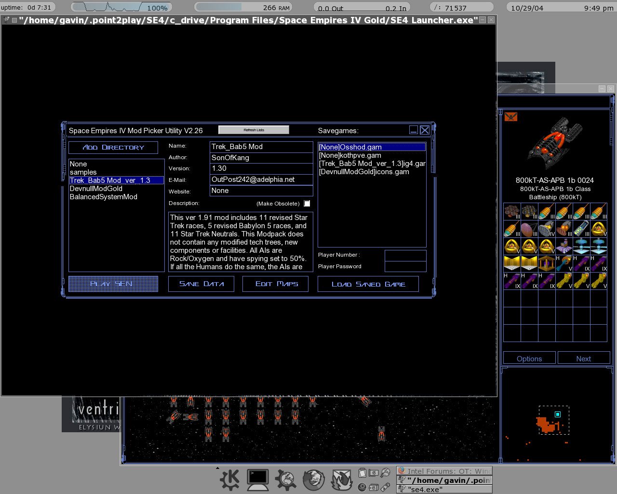Viewport: 617px width, 494px height.
Task: Click the Load Saved Game button
Action: 368,284
